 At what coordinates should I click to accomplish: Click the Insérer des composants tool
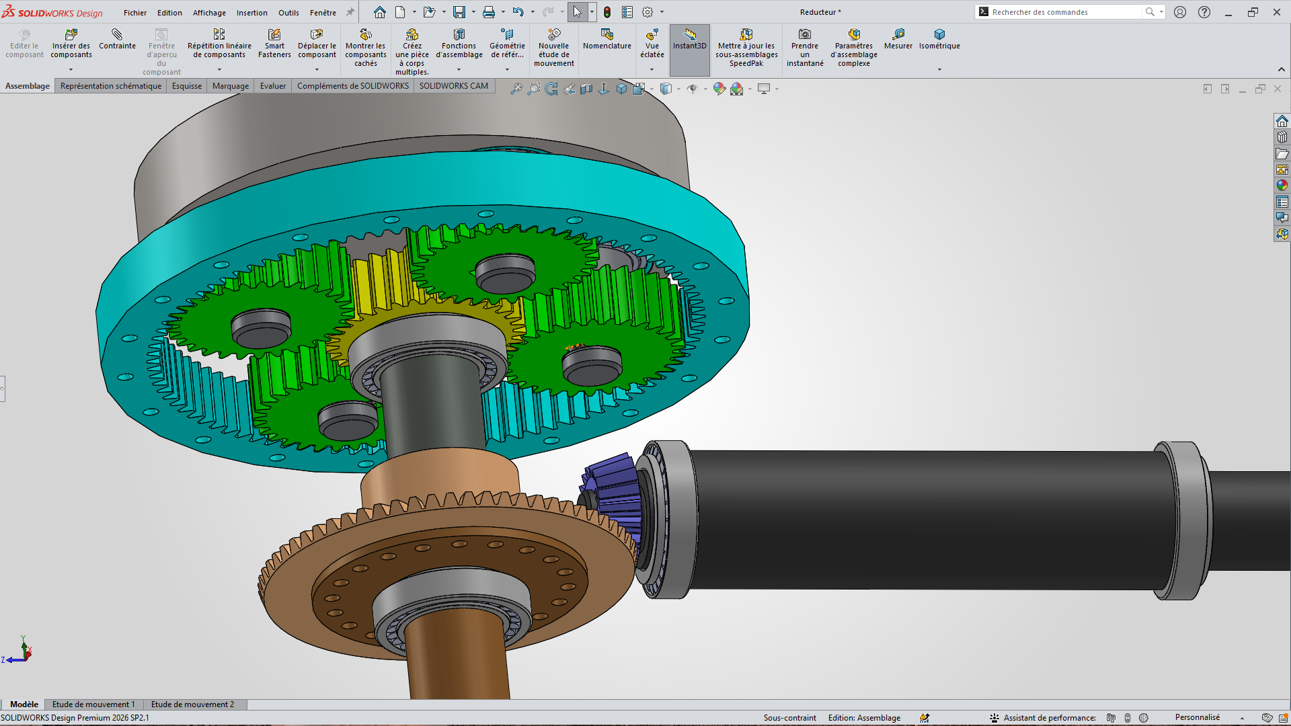(71, 44)
